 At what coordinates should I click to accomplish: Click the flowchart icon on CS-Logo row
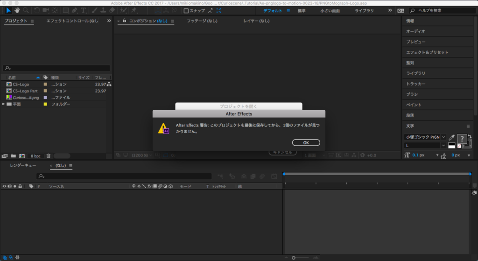click(109, 84)
